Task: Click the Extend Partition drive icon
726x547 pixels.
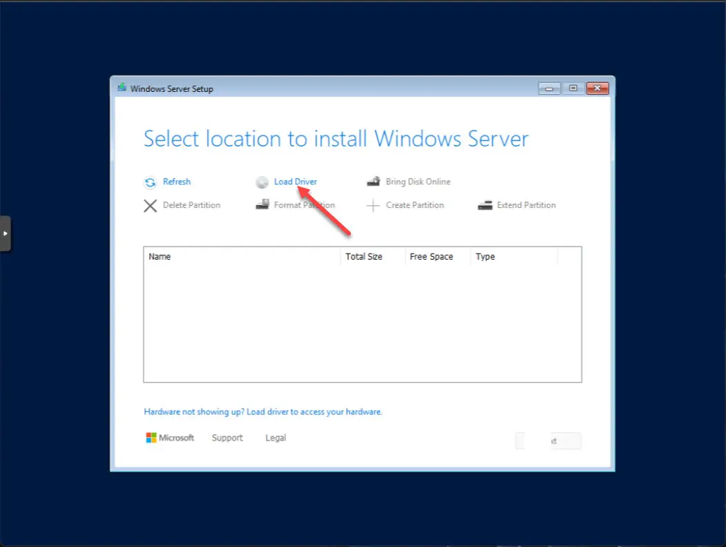Action: point(485,206)
